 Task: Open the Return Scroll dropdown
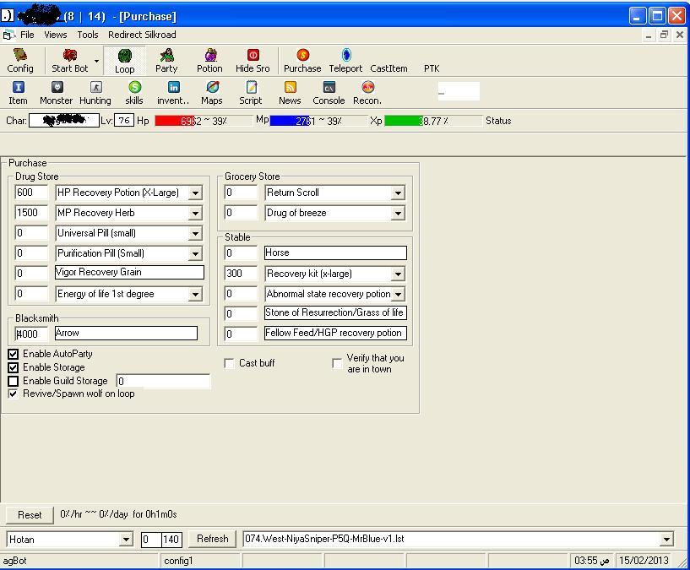click(398, 193)
